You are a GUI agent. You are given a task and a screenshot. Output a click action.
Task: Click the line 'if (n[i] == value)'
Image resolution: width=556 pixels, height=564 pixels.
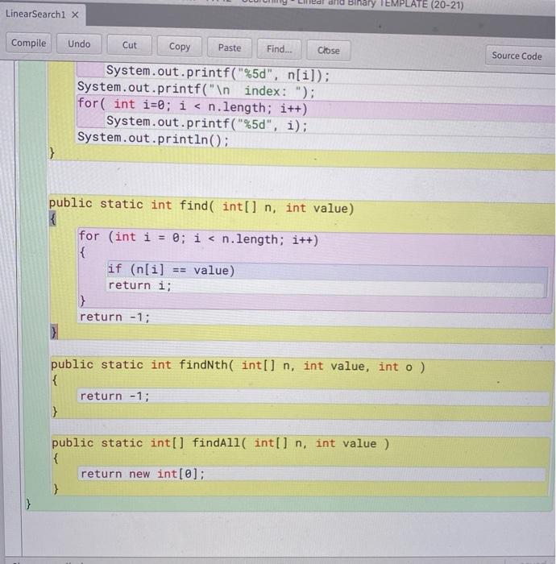171,270
